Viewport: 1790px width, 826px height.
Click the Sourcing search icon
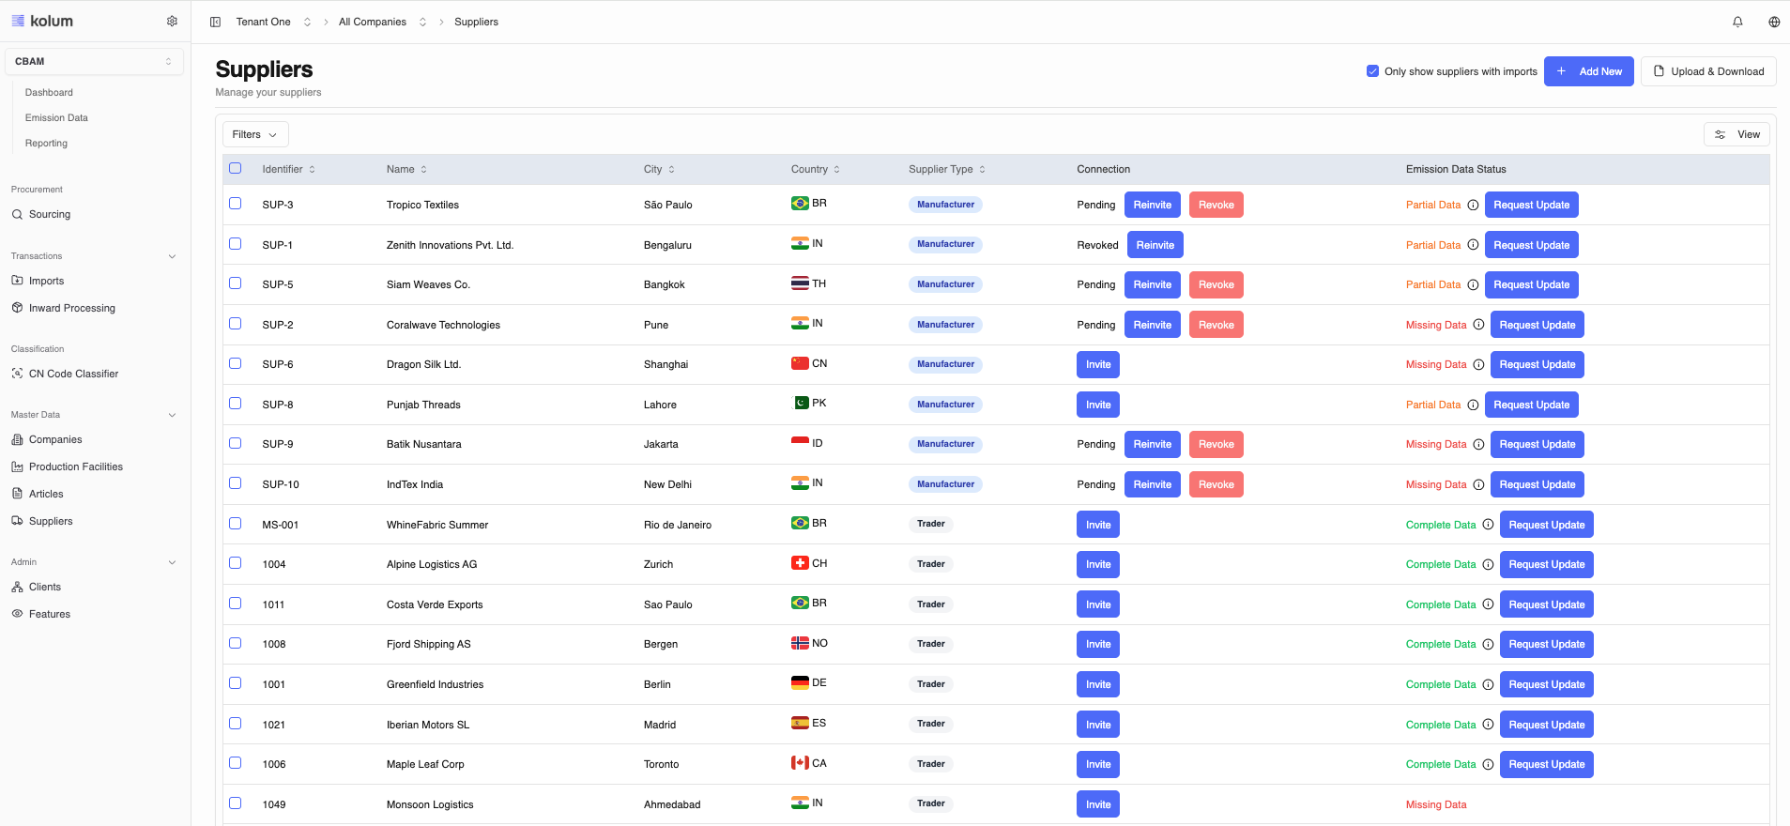[x=17, y=214]
